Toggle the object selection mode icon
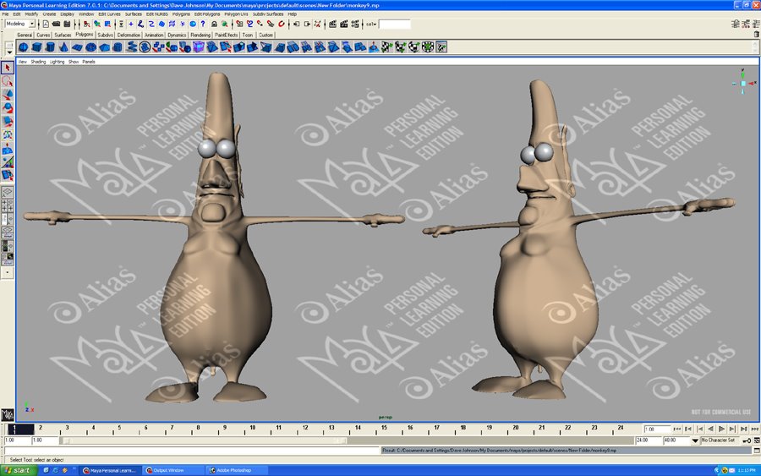Screen dimensions: 761x476 pos(97,24)
